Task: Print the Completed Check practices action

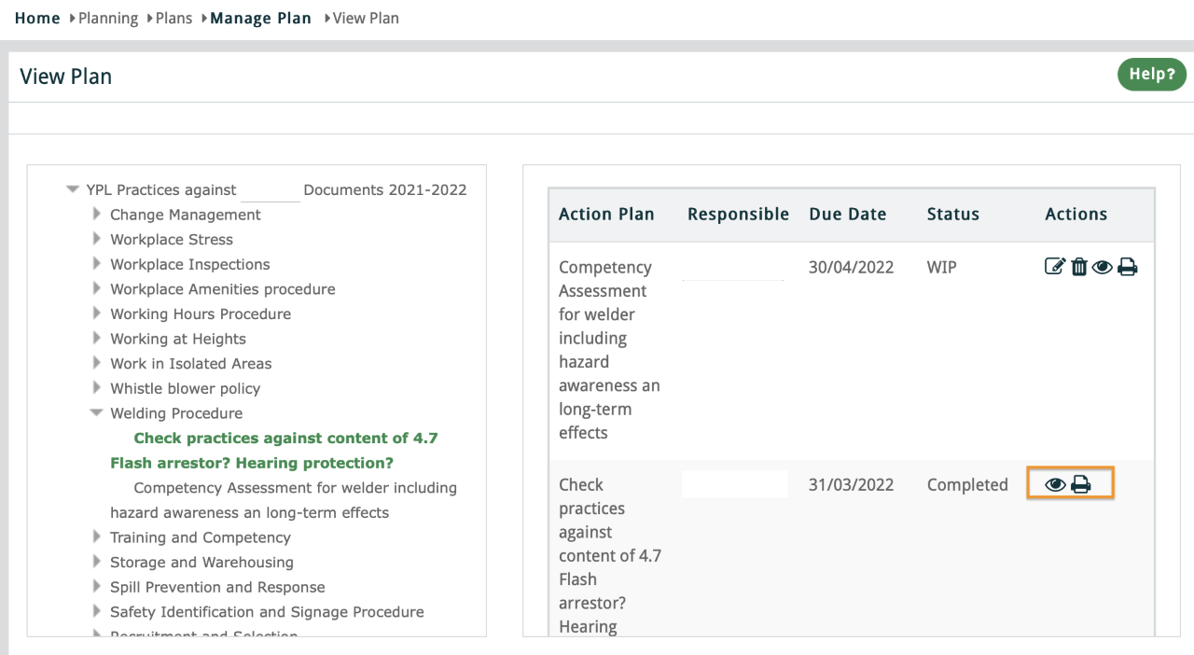Action: click(1081, 485)
